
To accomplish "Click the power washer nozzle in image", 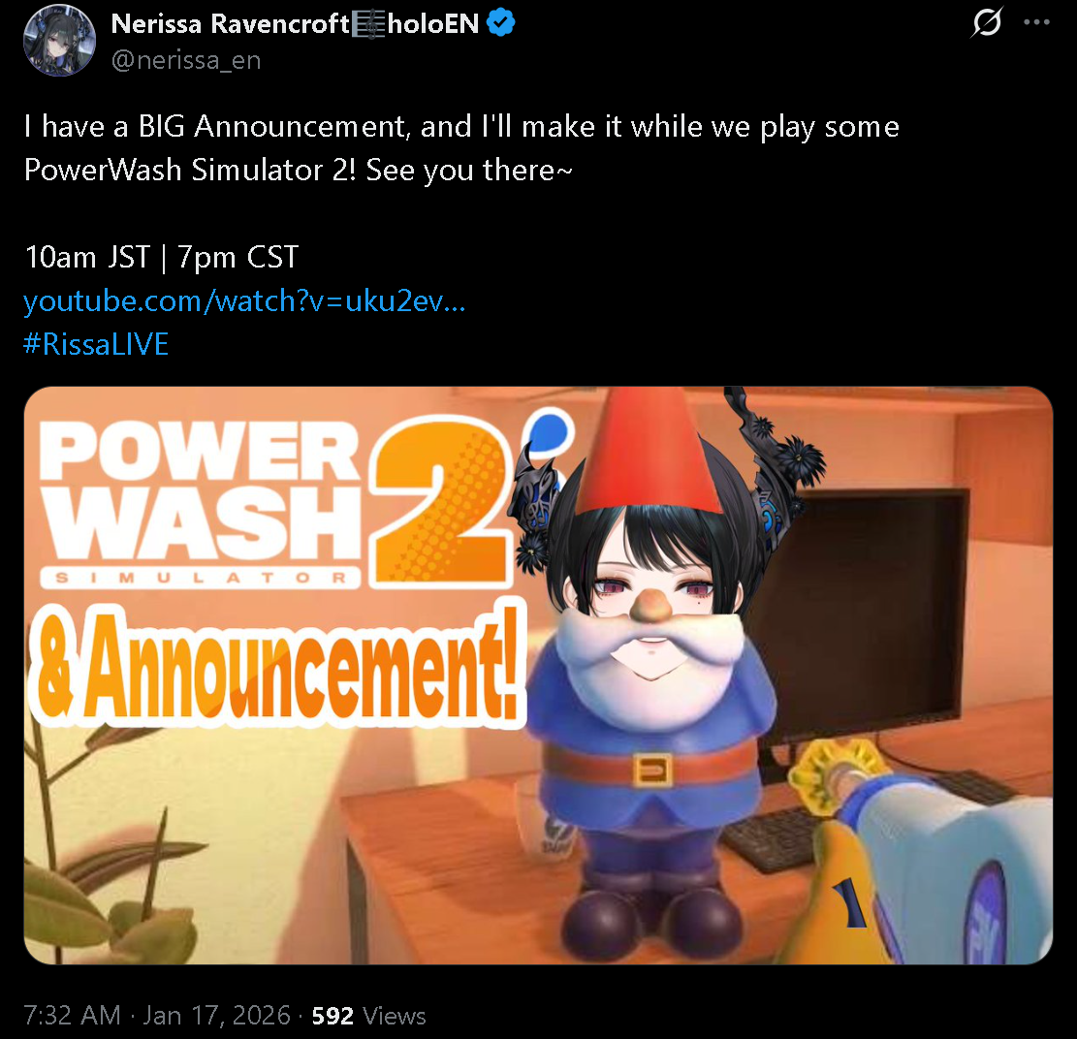I will click(x=833, y=768).
